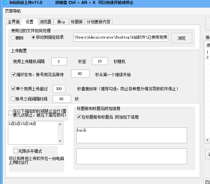The image size is (210, 184).
Task: Toggle the 单个视频上传超过 checkbox
Action: pos(13,88)
